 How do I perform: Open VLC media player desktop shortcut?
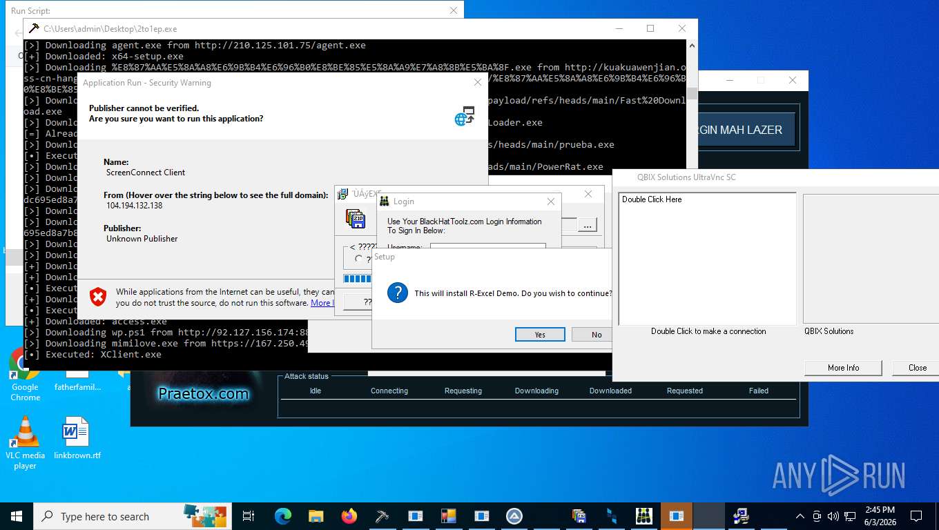click(x=25, y=442)
